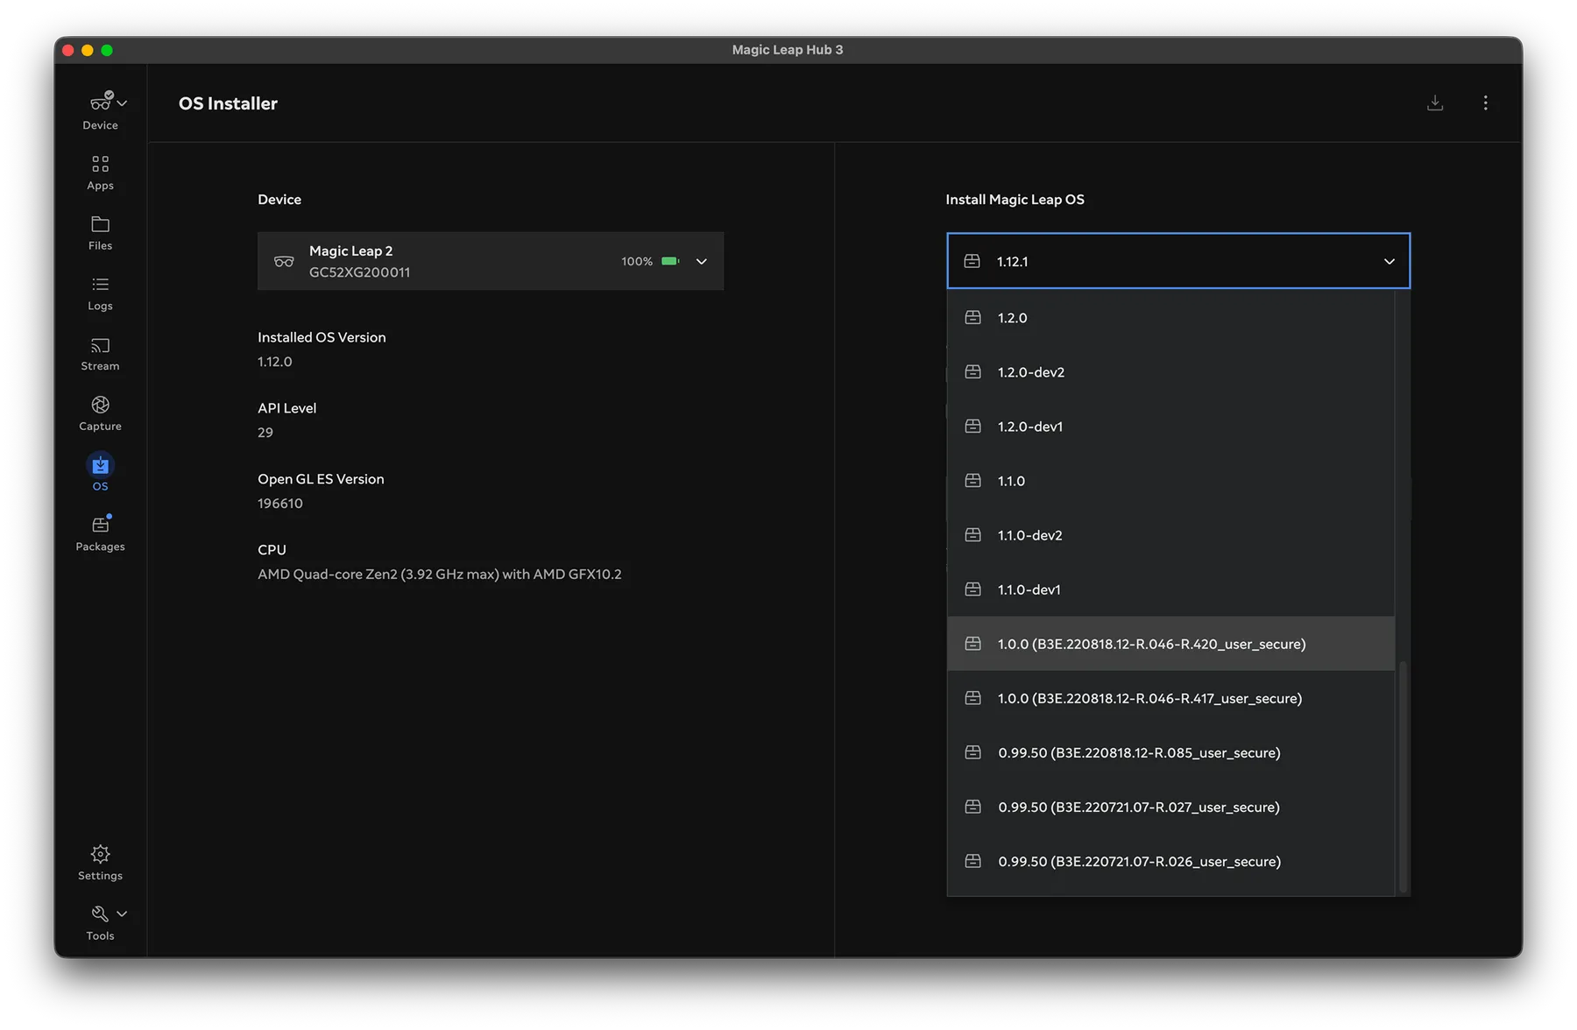Screen dimensions: 1577x1030
Task: Switch to the Stream section
Action: coord(100,354)
